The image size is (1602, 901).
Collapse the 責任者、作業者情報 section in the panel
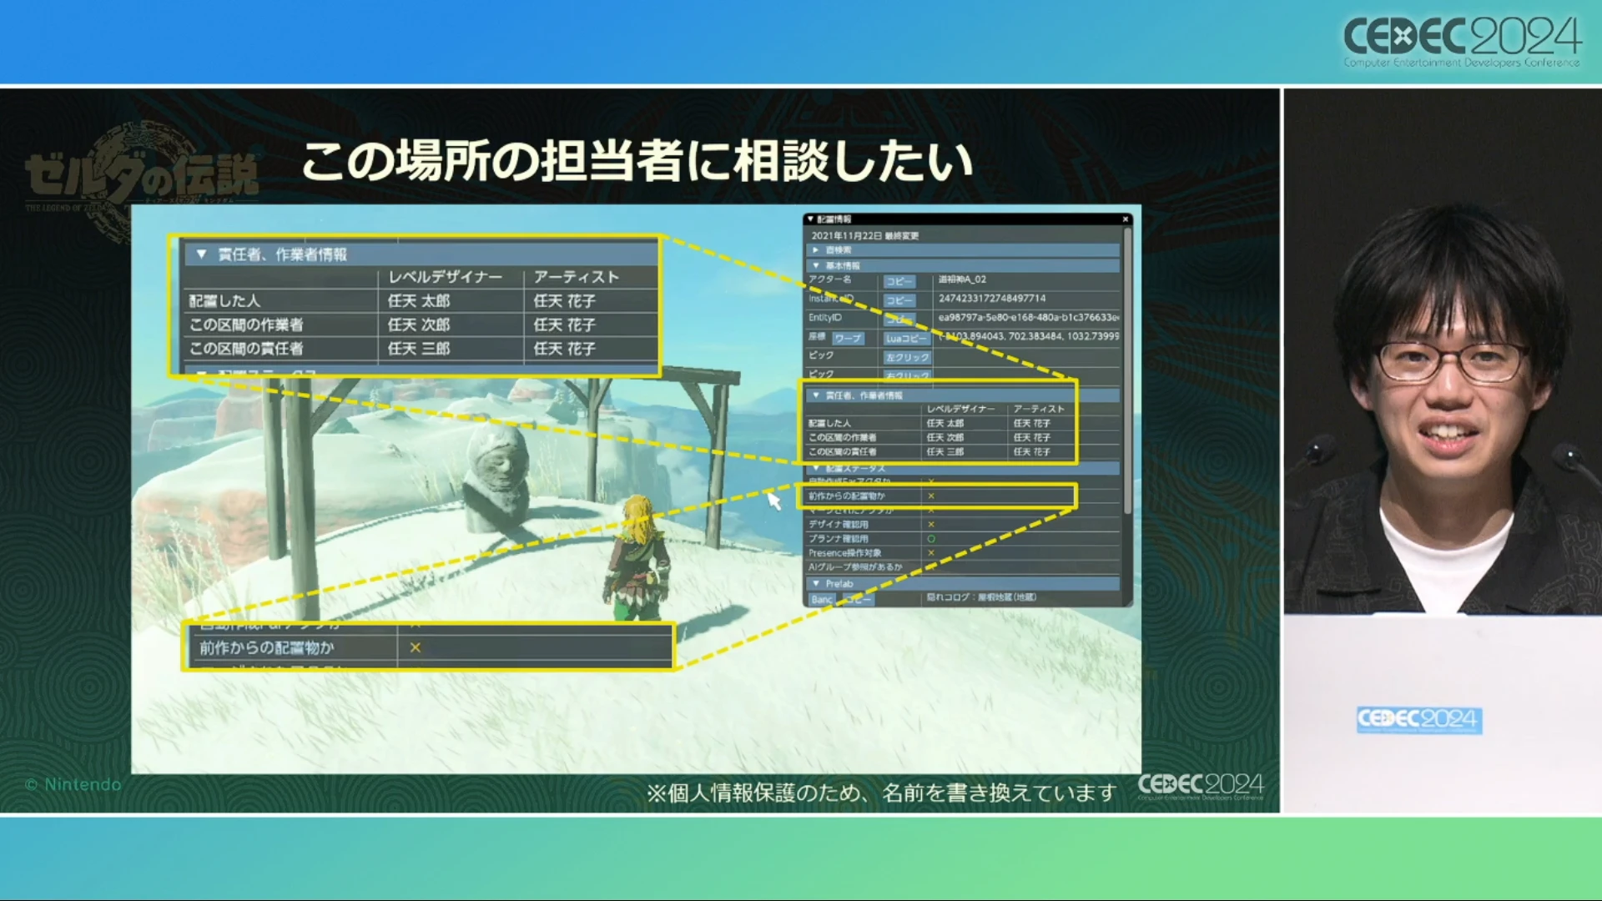(815, 395)
